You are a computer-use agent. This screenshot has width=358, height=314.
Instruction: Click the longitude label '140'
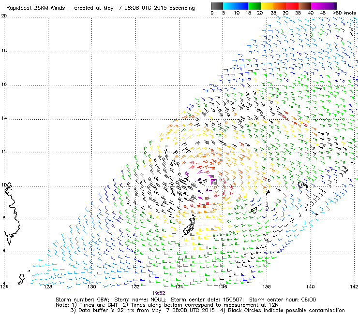[x=311, y=286]
